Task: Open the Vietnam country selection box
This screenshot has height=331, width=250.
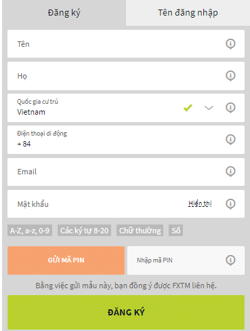Action: tap(126, 108)
